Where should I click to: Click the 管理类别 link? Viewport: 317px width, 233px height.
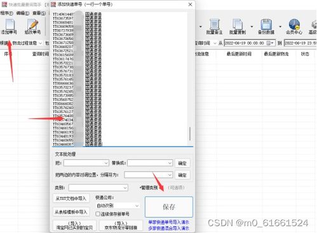(149, 187)
